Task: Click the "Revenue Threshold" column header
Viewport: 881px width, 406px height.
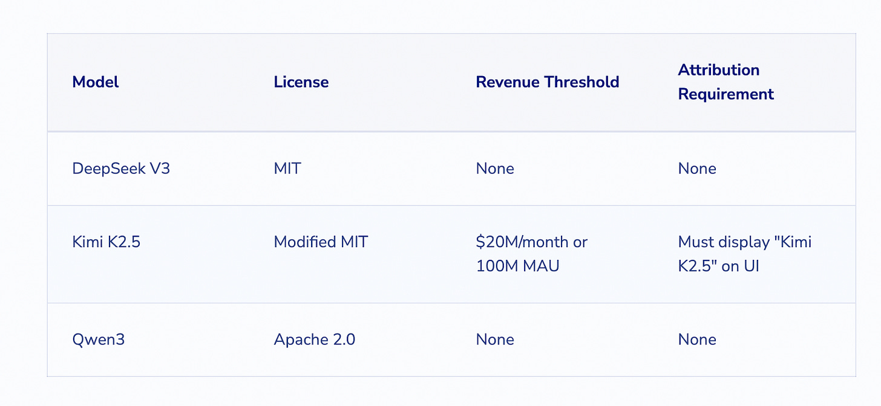Action: pyautogui.click(x=548, y=82)
